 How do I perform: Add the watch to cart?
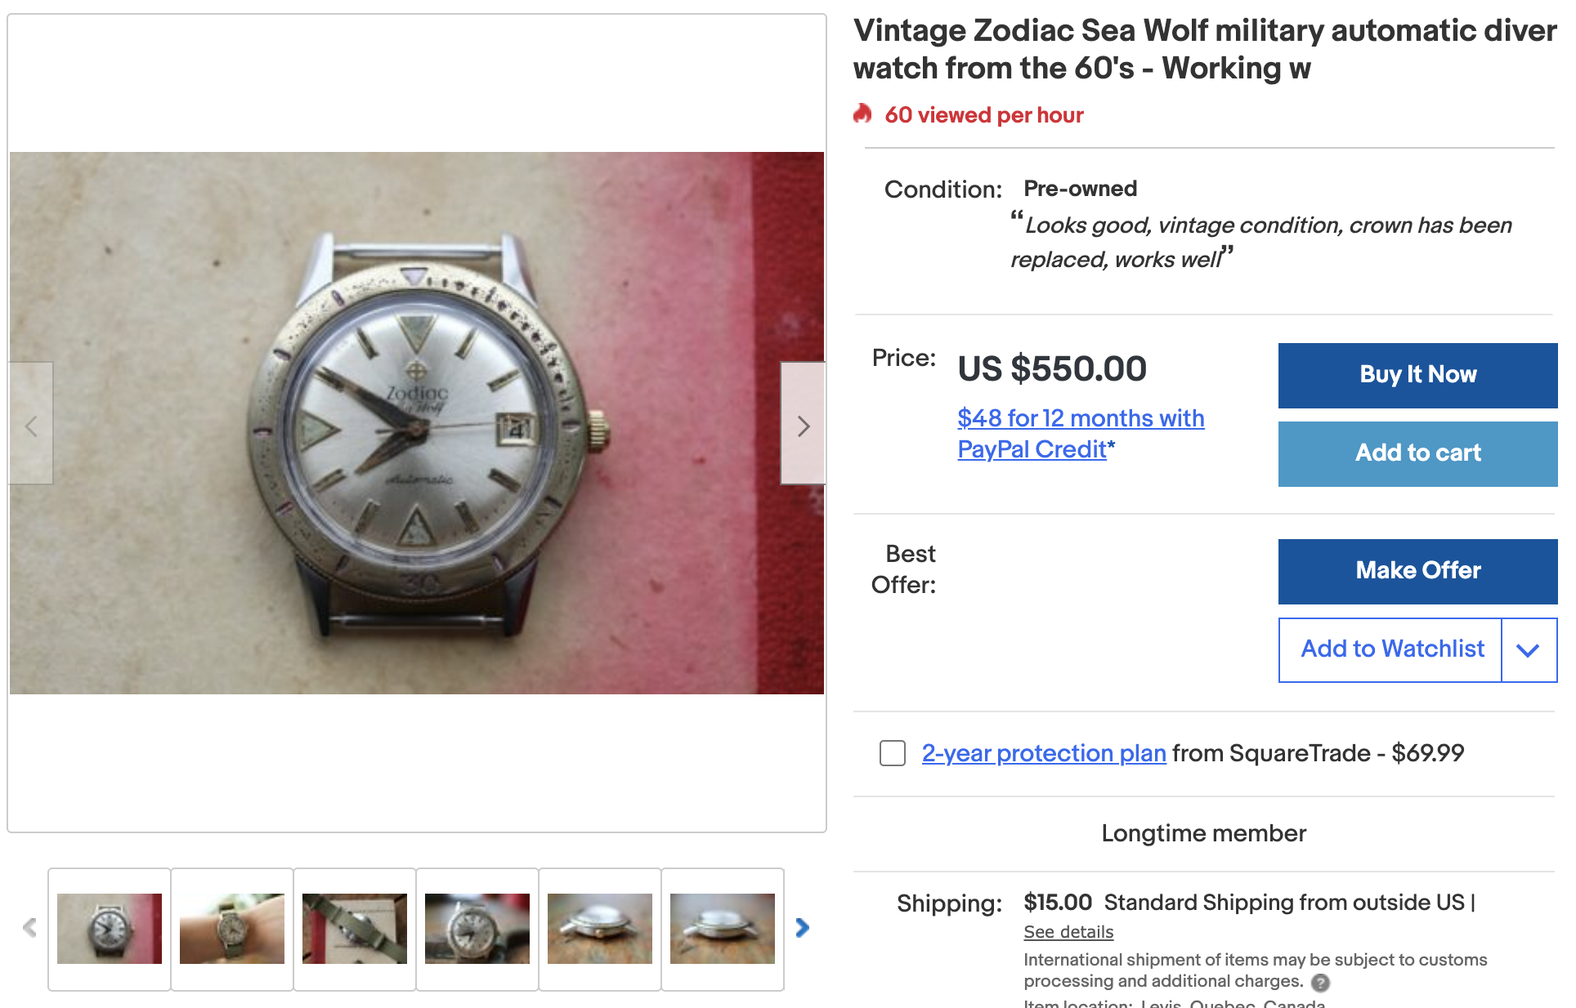(x=1417, y=453)
